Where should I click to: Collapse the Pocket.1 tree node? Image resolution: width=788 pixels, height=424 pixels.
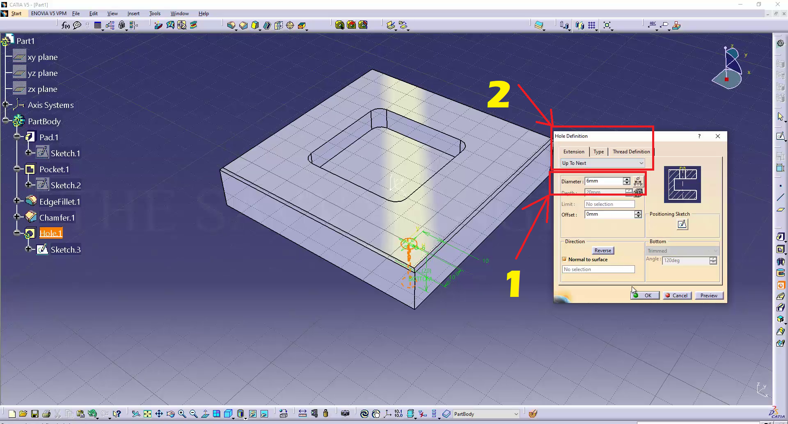[17, 169]
